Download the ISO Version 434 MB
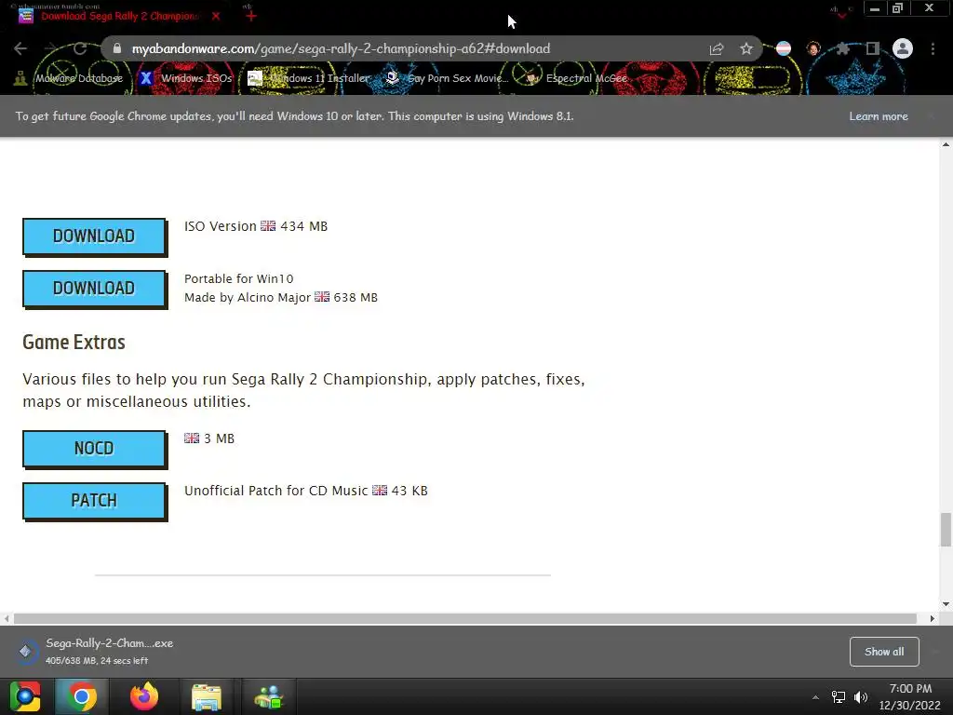The image size is (953, 715). click(x=94, y=236)
